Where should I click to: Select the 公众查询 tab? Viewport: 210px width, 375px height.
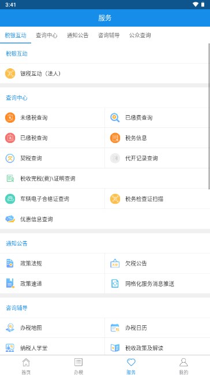pos(140,35)
